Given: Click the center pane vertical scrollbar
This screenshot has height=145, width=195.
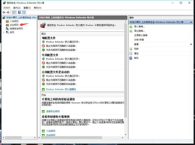Looking at the screenshot, I should point(126,78).
